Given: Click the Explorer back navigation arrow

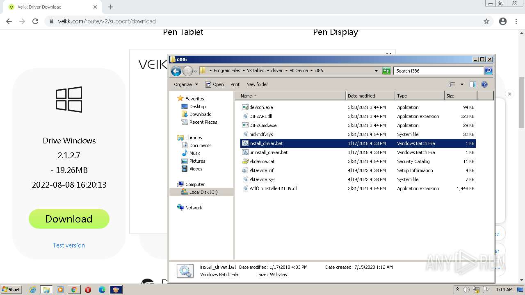Looking at the screenshot, I should 176,71.
